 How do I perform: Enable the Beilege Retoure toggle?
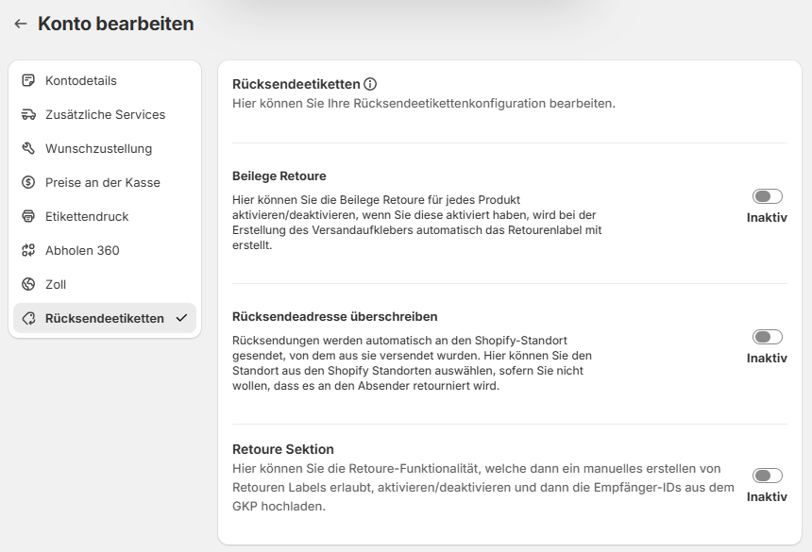(x=767, y=196)
